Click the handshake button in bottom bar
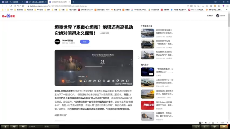Viewport: 230px width, 129px height. coord(14,126)
